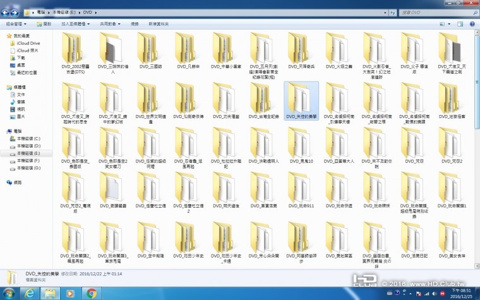Select the DVD_台灣全紀錄 folder

263,101
